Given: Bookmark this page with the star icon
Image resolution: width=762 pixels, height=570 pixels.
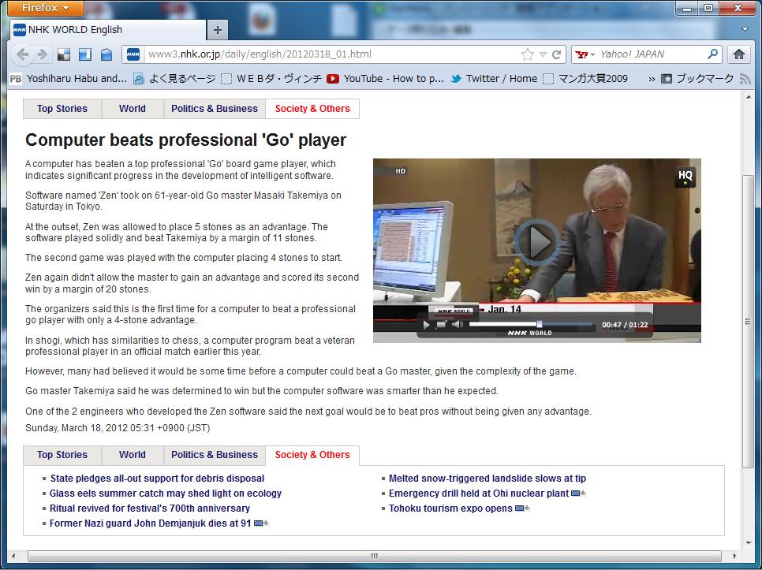Looking at the screenshot, I should pos(527,54).
